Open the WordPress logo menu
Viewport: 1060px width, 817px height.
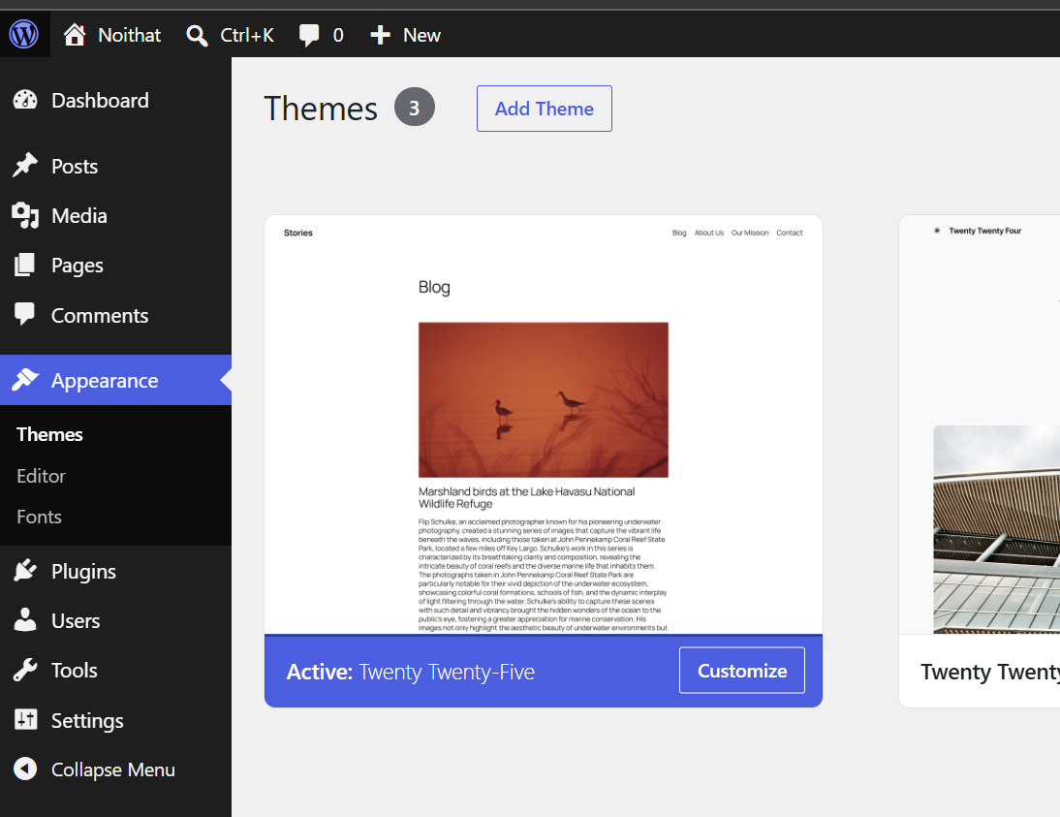tap(24, 35)
